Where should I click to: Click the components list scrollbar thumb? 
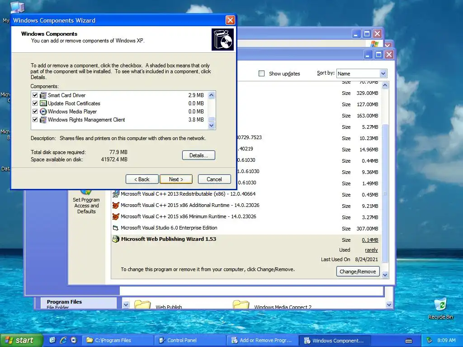point(212,119)
